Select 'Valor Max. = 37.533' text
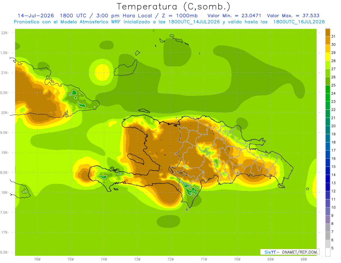Viewport: 341px width, 263px height. coord(293,16)
